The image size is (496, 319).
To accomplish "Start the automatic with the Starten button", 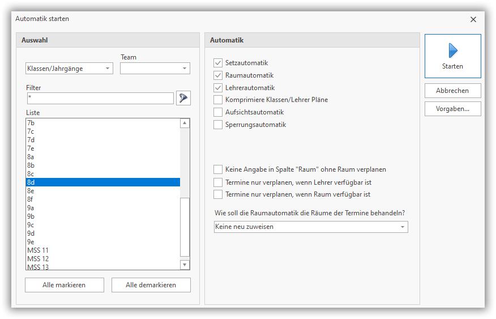I will 452,56.
